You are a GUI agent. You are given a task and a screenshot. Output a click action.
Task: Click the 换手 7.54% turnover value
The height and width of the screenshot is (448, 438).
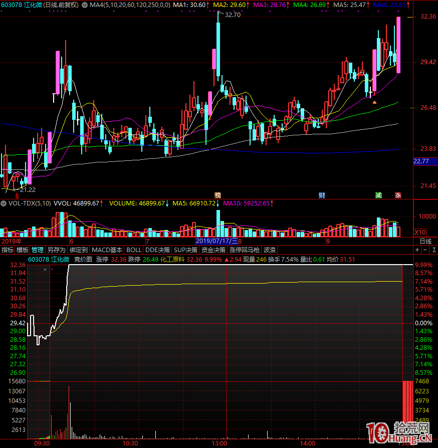[283, 260]
